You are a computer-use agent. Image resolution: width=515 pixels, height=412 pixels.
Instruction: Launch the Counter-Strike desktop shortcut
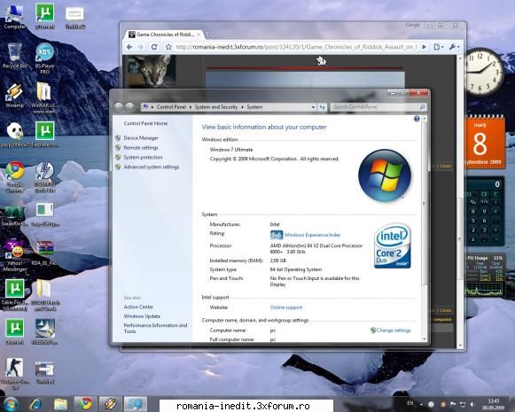coord(14,374)
